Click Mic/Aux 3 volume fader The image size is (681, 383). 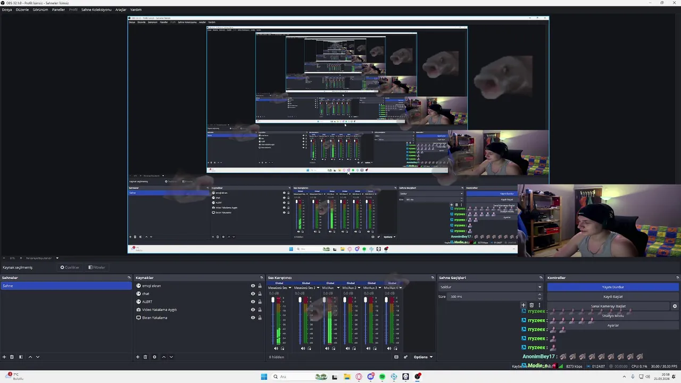click(366, 301)
